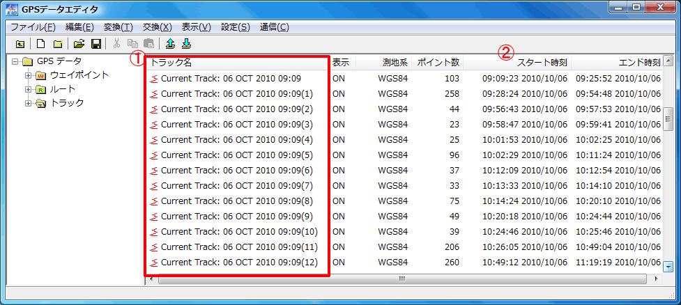The width and height of the screenshot is (681, 305).
Task: Select the トラック folder in tree
Action: 66,103
